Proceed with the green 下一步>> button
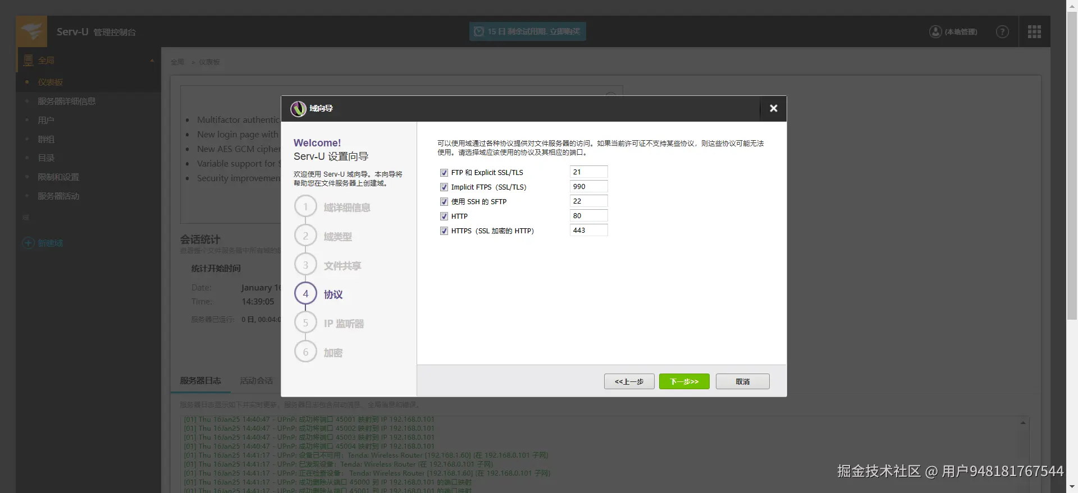 coord(684,381)
